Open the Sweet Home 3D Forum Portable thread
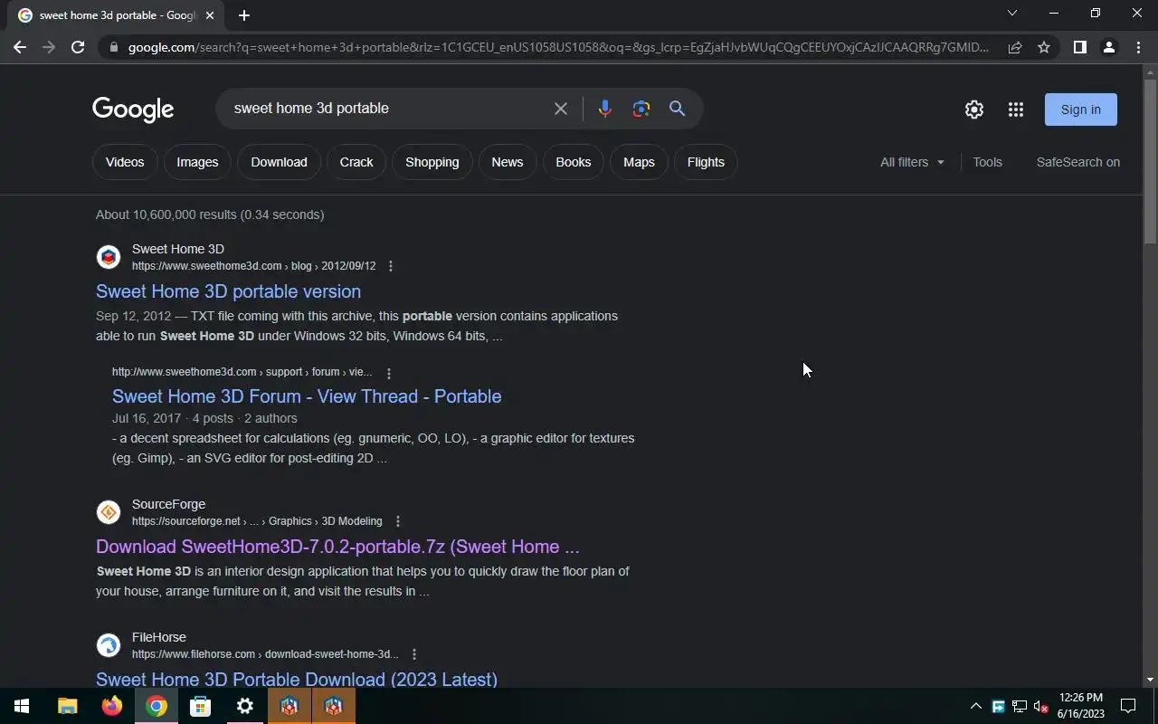This screenshot has width=1158, height=724. click(x=307, y=396)
